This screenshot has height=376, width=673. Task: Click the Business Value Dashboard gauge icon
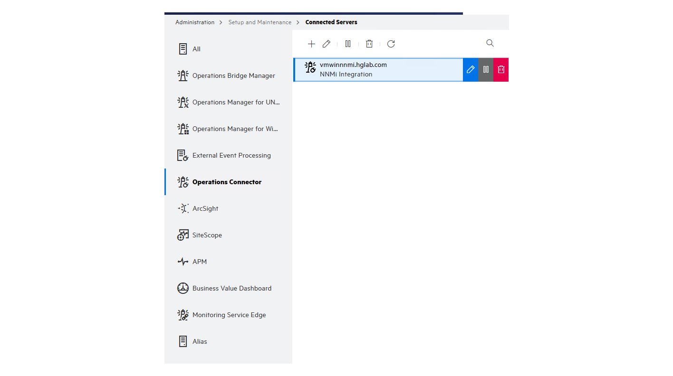click(183, 288)
